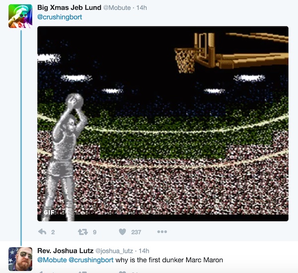Viewport: 298px width, 273px height.
Task: Open the @Mobute mention in the reply
Action: [52, 260]
